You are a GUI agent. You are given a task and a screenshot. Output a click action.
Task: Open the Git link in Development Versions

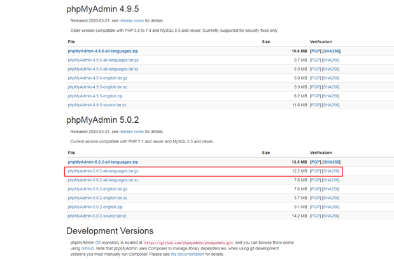pyautogui.click(x=98, y=242)
